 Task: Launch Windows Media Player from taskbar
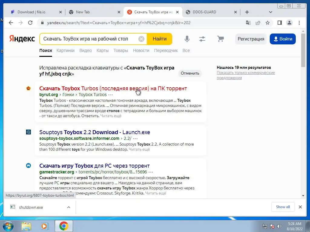(45, 226)
